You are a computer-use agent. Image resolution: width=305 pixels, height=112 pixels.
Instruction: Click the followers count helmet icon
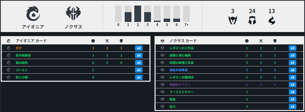tap(252, 20)
